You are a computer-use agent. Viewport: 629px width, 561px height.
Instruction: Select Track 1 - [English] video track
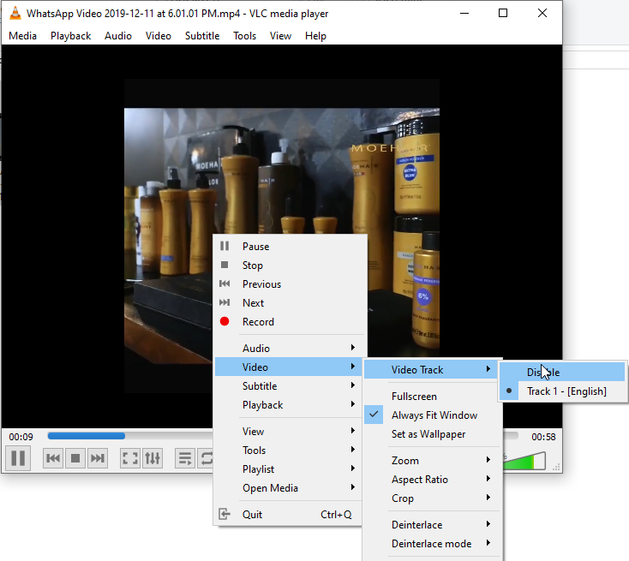566,391
